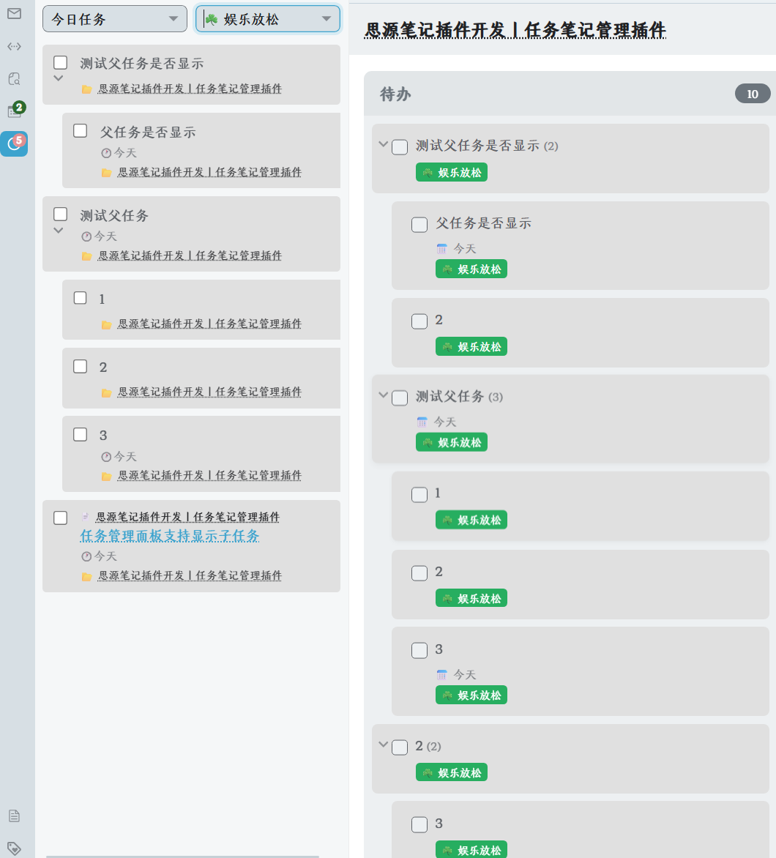Open the mail icon in the sidebar
This screenshot has height=858, width=776.
coord(14,14)
